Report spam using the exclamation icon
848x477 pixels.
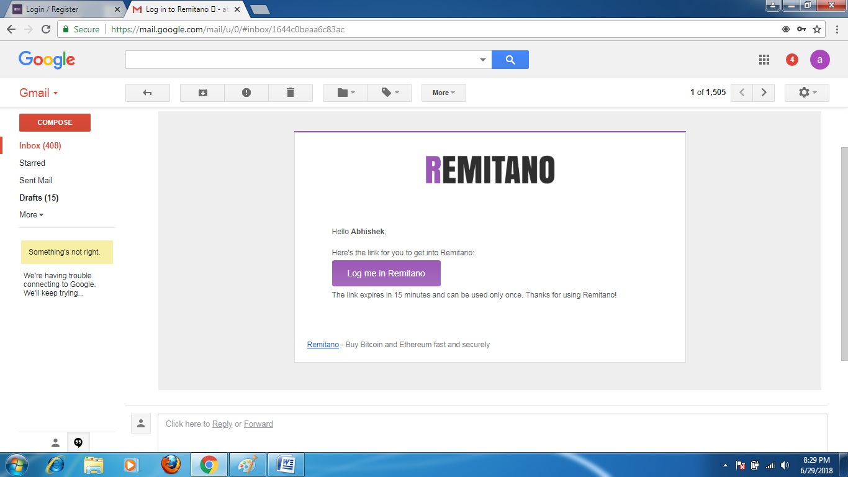(x=246, y=93)
